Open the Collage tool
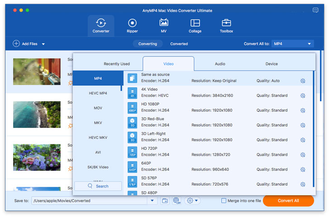The image size is (329, 217). [x=195, y=26]
